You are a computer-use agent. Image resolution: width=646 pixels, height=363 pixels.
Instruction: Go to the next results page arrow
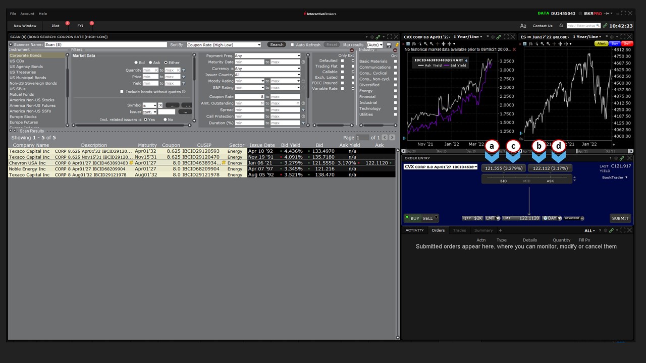click(392, 138)
